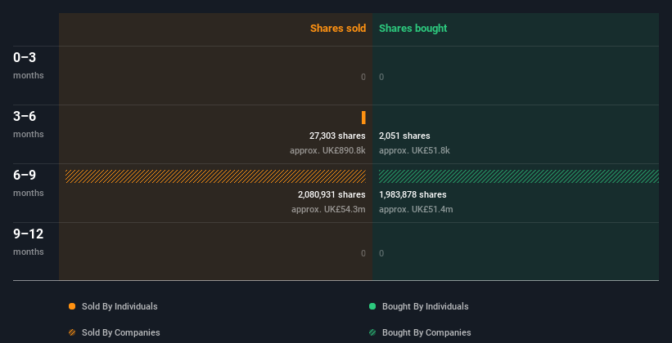Click the approx. UK£54.3m text
The width and height of the screenshot is (672, 343).
[328, 210]
